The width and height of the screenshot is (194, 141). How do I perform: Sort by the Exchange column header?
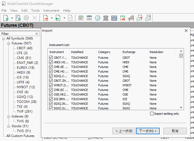coord(134,52)
